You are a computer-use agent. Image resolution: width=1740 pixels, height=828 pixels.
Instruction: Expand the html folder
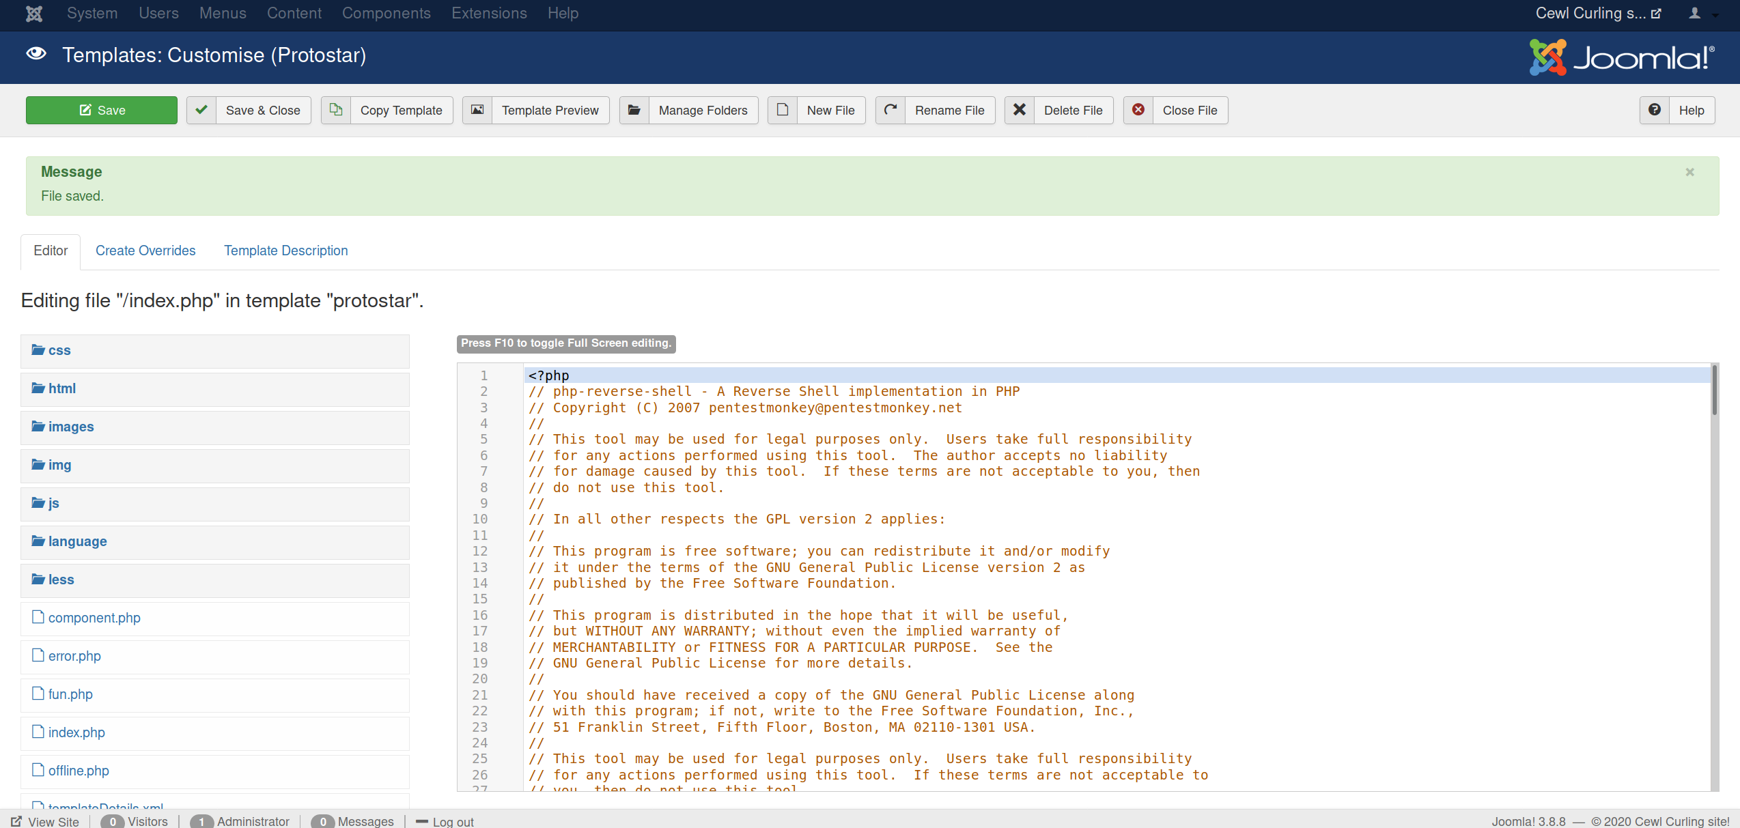coord(215,389)
